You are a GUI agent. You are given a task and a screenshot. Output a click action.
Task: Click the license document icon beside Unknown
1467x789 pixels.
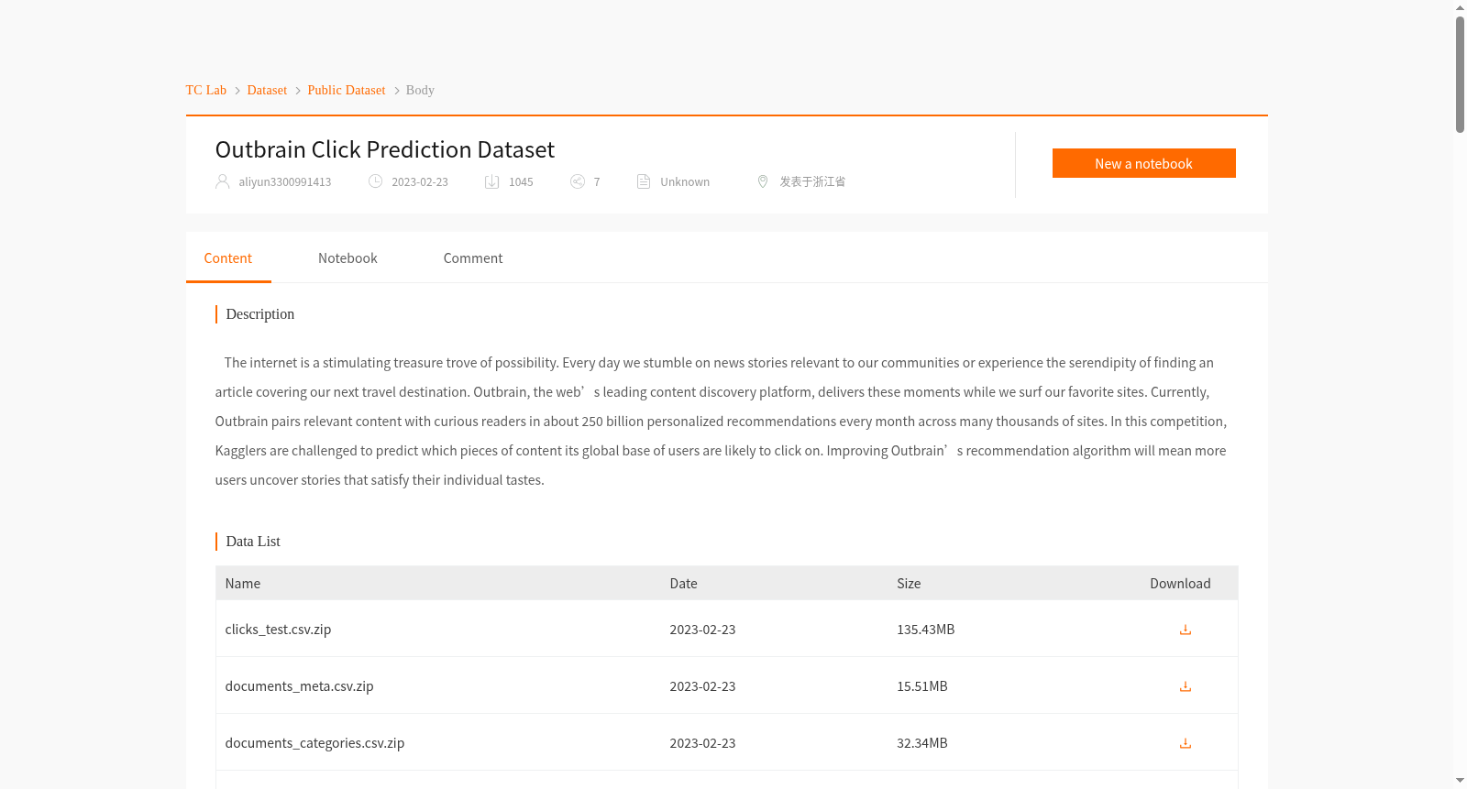pyautogui.click(x=644, y=181)
